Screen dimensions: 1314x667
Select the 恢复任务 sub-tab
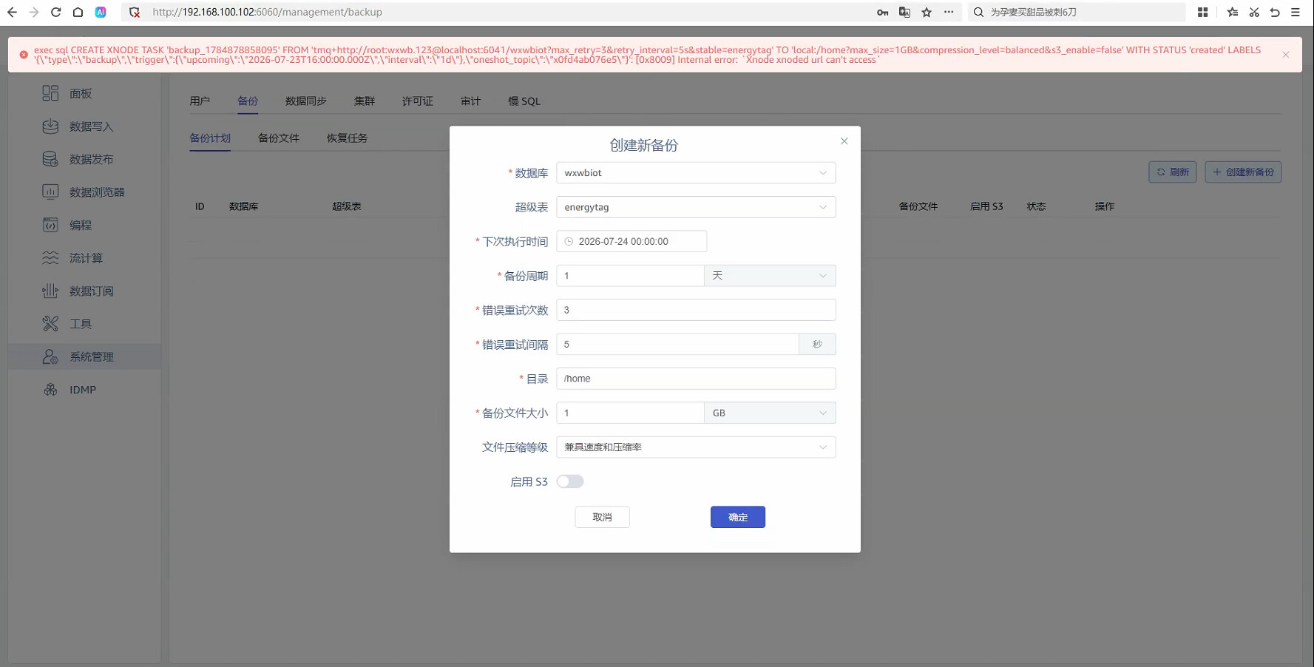[348, 138]
